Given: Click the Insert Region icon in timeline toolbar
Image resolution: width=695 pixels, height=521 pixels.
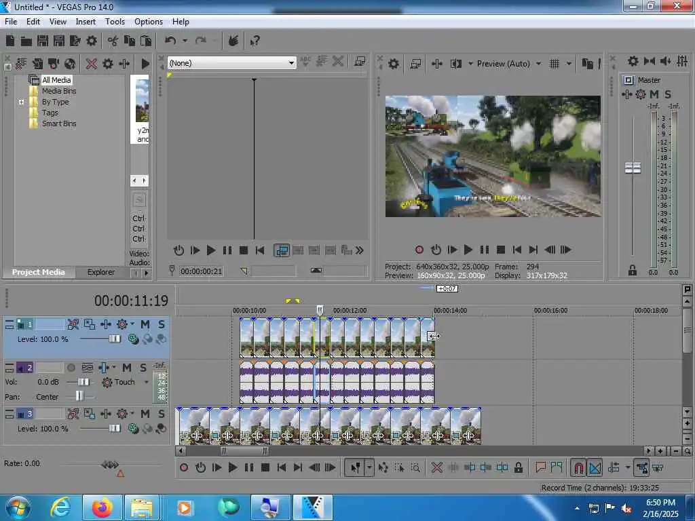Looking at the screenshot, I should (x=557, y=467).
